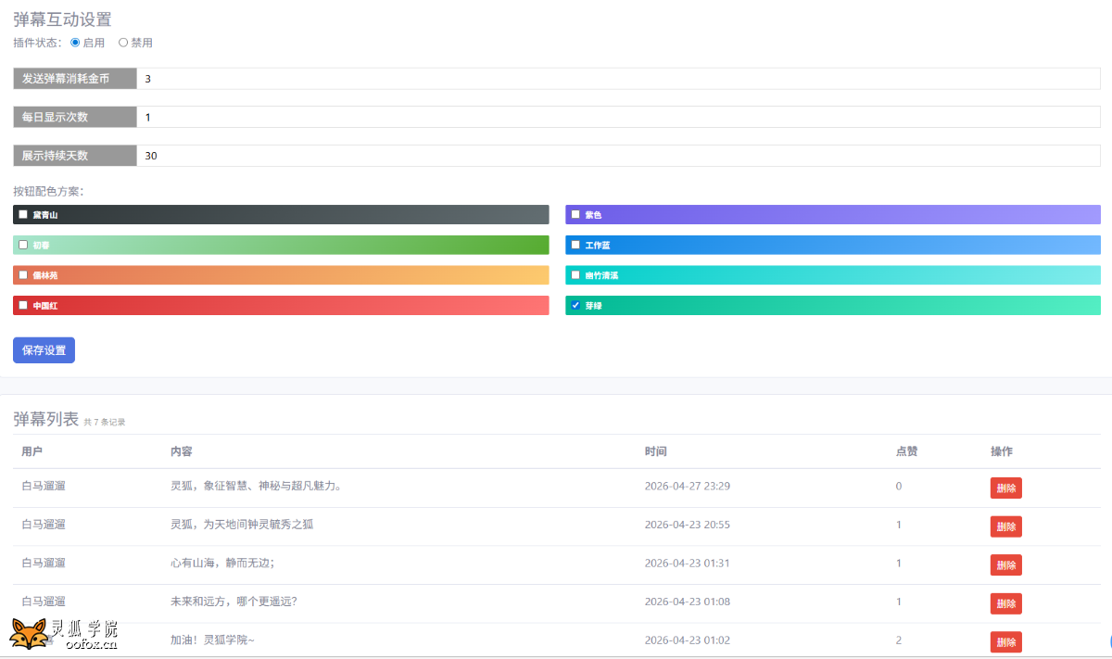Click the 灵狐学院 fox logo
1112x659 pixels.
coord(63,635)
